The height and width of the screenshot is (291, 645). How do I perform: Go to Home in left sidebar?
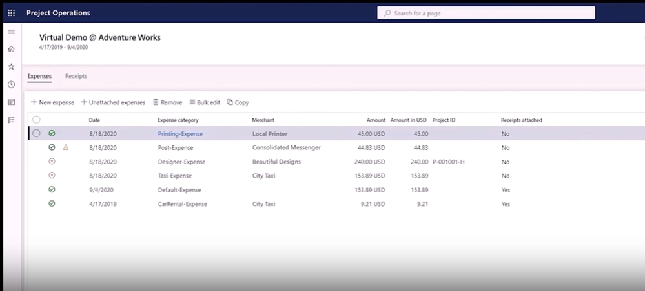pos(11,49)
